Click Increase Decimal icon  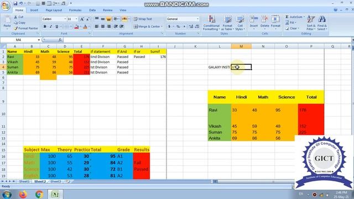coord(191,27)
